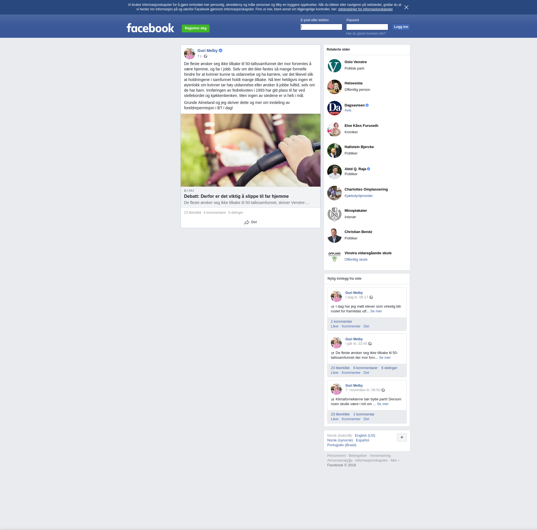The width and height of the screenshot is (537, 530).
Task: Click Guri Melby name in main post
Action: tap(207, 51)
